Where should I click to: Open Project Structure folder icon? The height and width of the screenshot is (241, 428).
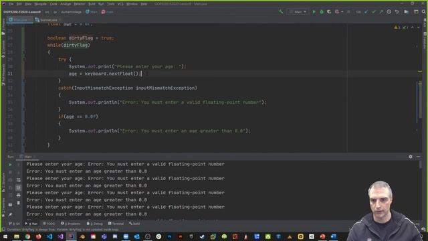point(407,12)
